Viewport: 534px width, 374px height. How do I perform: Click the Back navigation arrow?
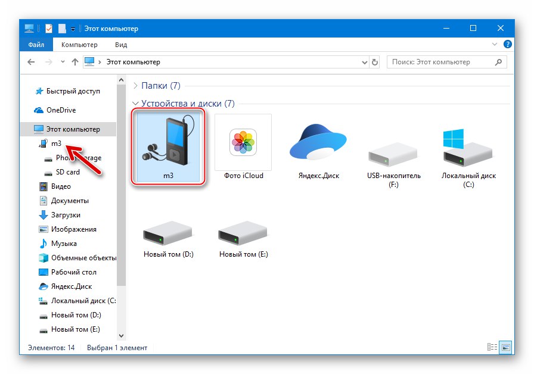(31, 62)
